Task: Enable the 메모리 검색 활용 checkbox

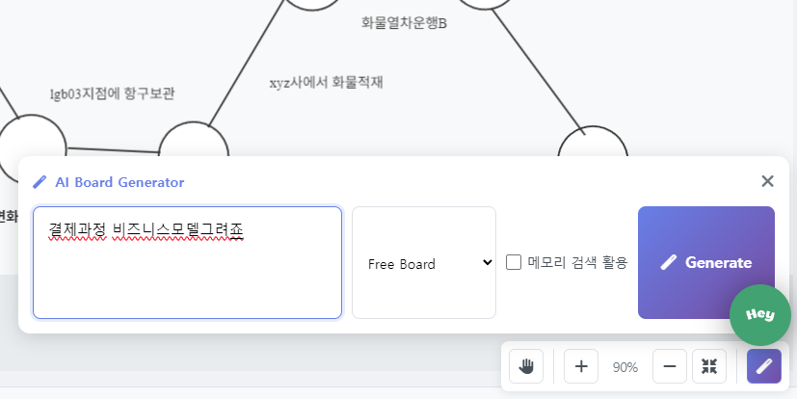Action: point(514,262)
